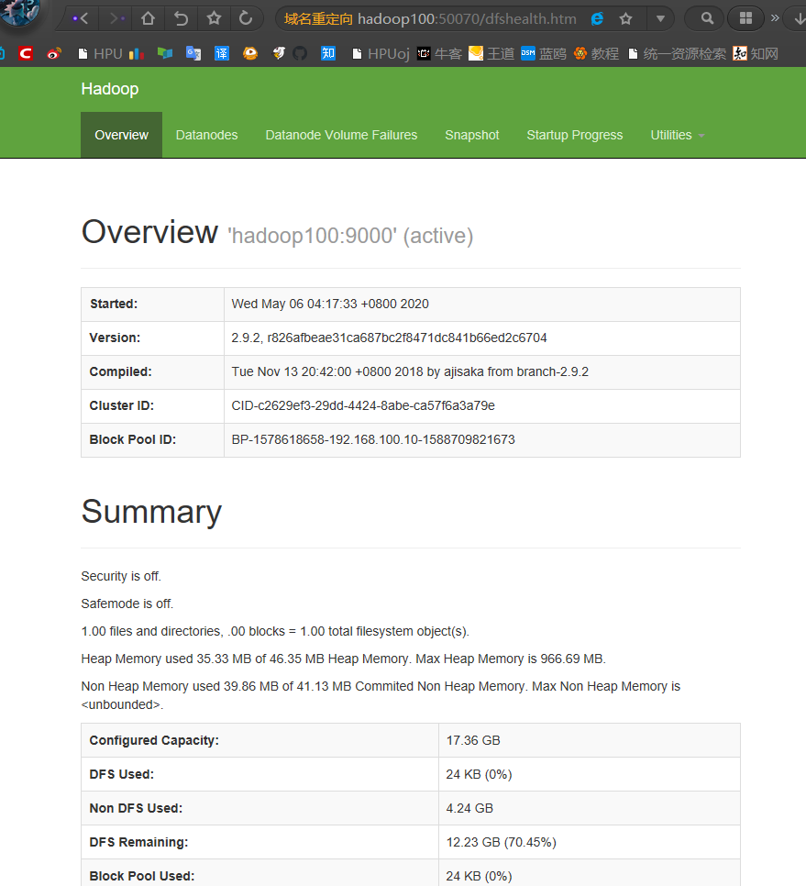Open the Weibo bookmark icon
806x886 pixels.
(x=54, y=54)
